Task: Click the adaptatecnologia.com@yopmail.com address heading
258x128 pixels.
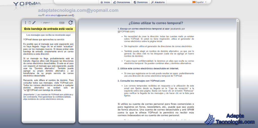Action: (x=78, y=10)
